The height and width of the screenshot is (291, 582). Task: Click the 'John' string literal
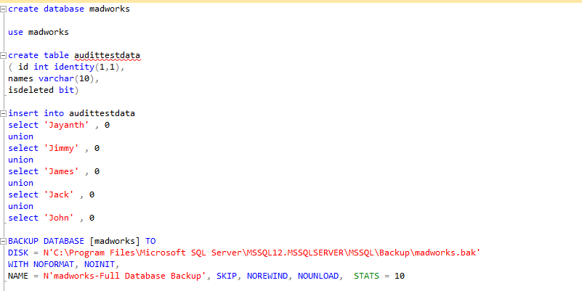[59, 218]
